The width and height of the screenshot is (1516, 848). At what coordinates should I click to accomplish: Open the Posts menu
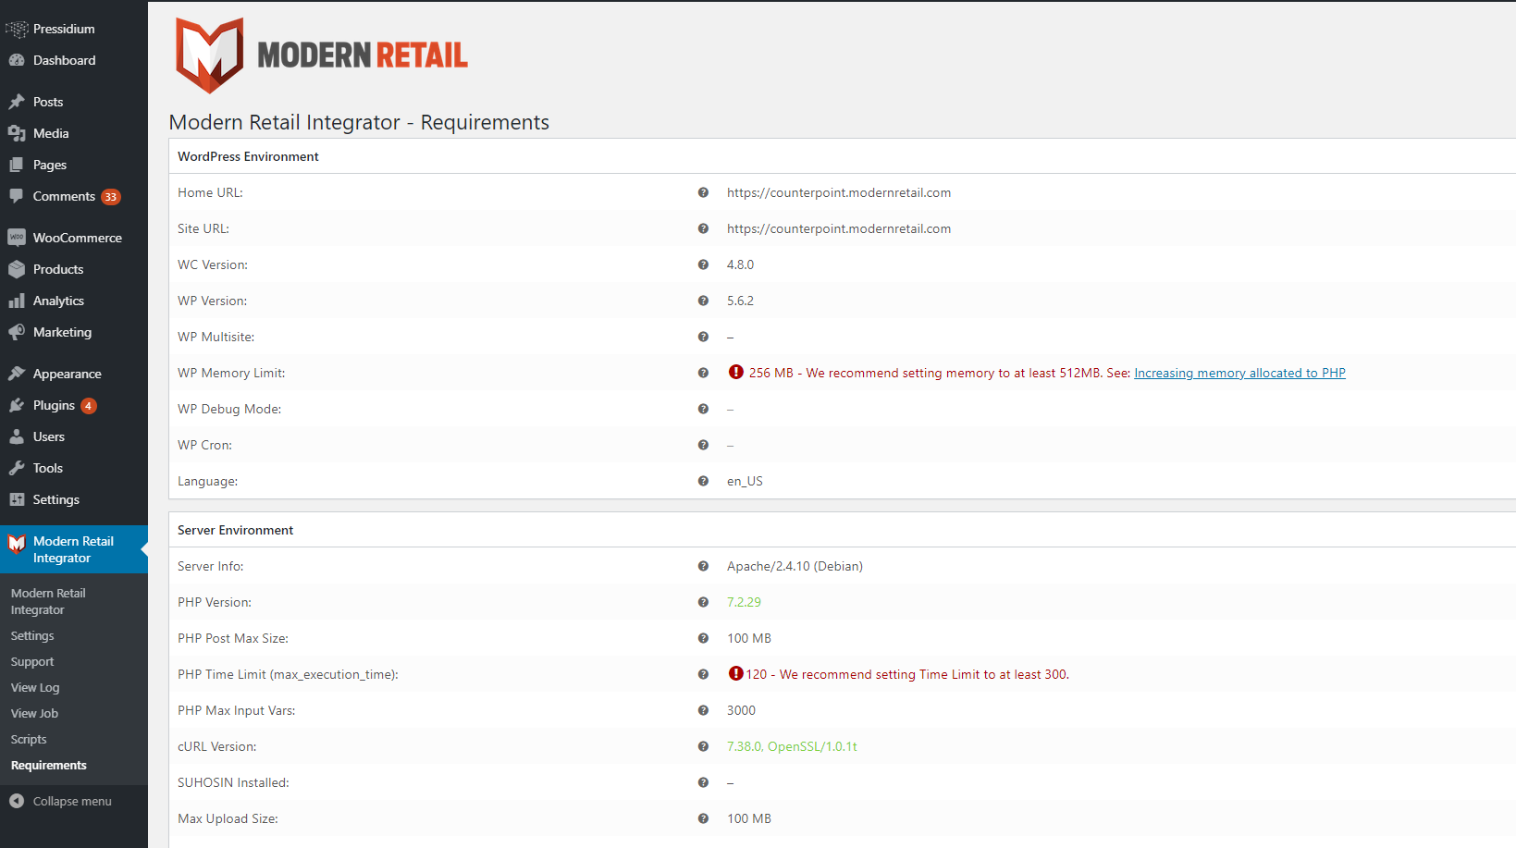74,102
